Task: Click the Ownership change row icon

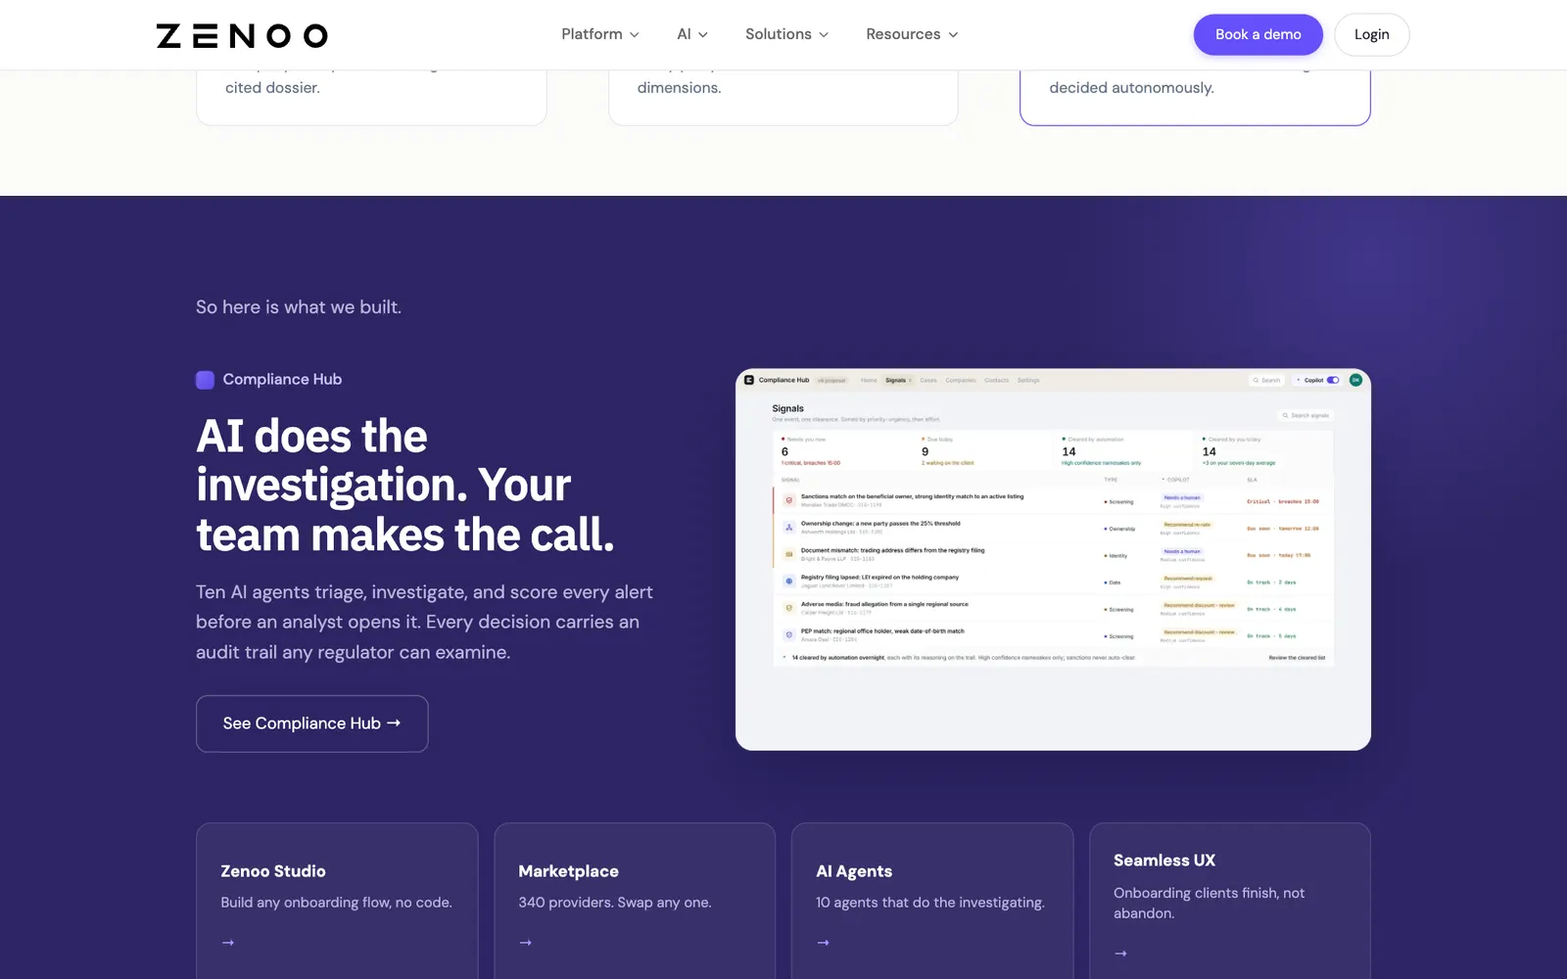Action: pos(789,527)
